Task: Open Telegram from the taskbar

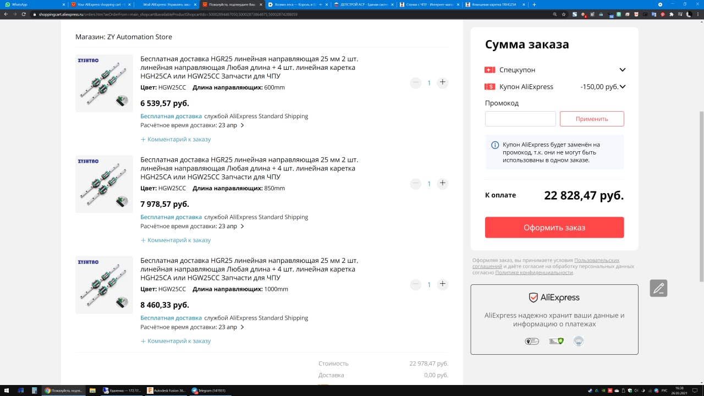Action: pyautogui.click(x=209, y=391)
